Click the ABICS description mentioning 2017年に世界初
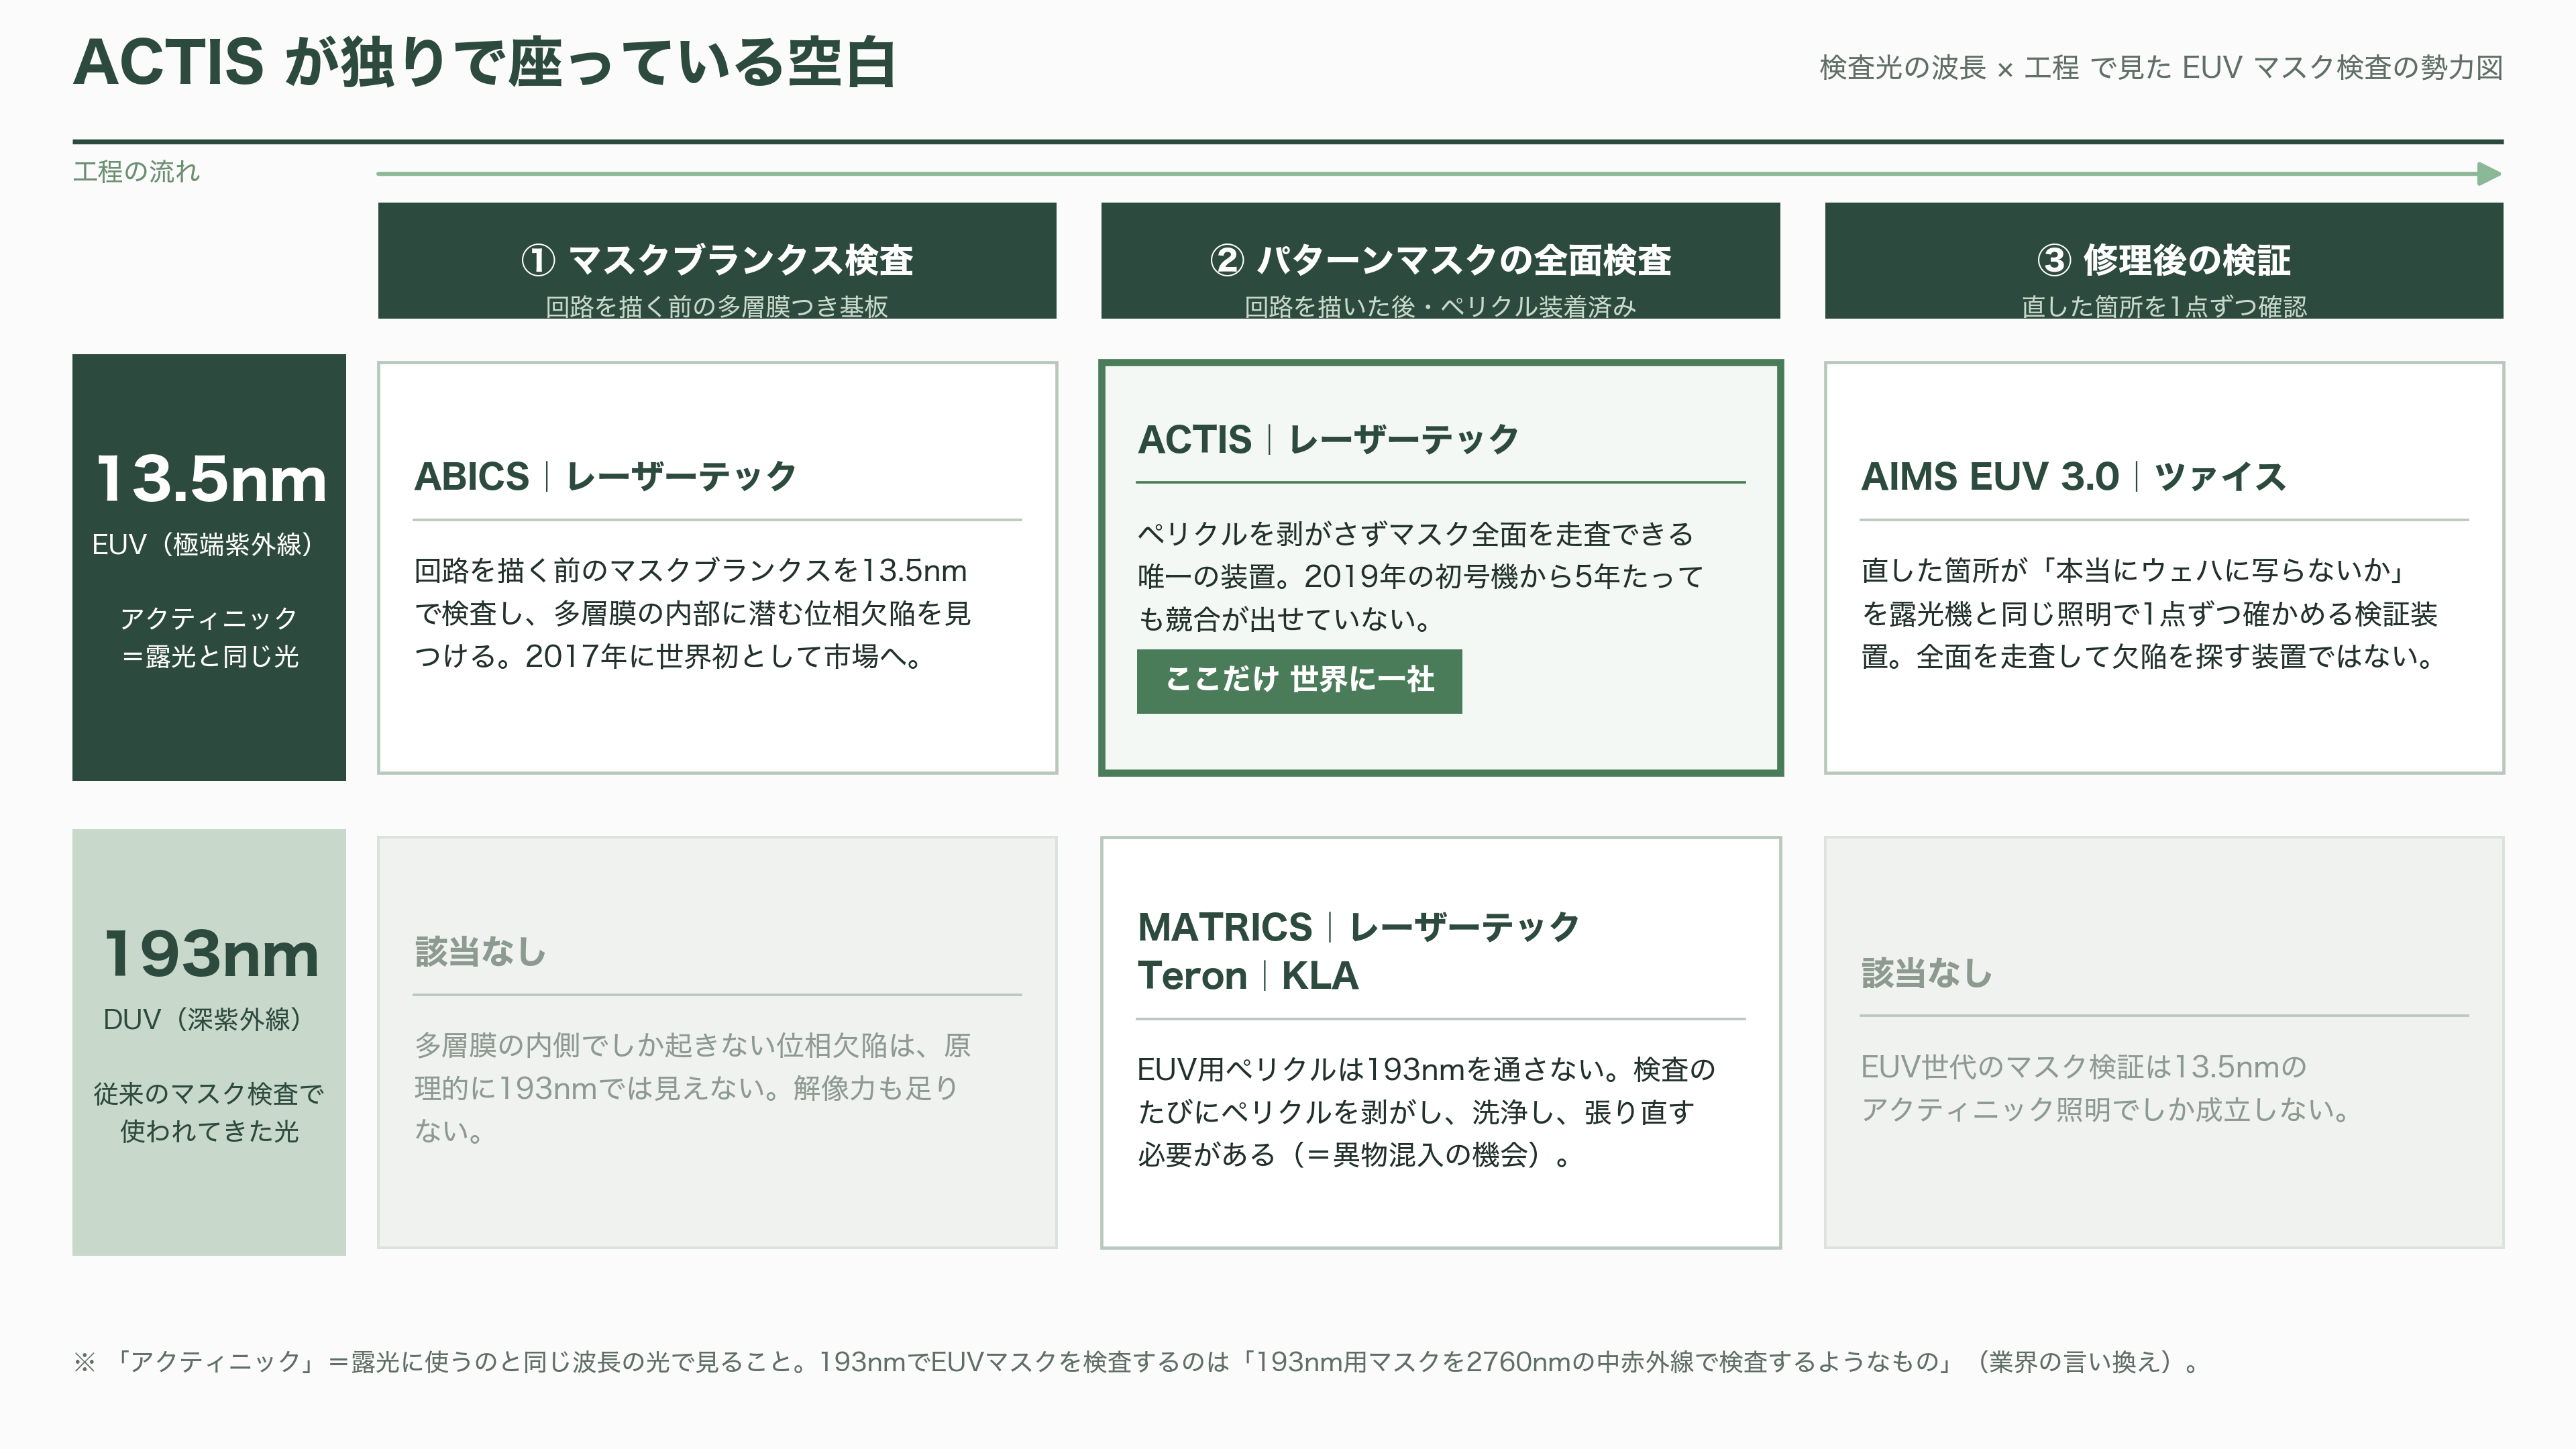Screen dimensions: 2576x1449 (693, 613)
